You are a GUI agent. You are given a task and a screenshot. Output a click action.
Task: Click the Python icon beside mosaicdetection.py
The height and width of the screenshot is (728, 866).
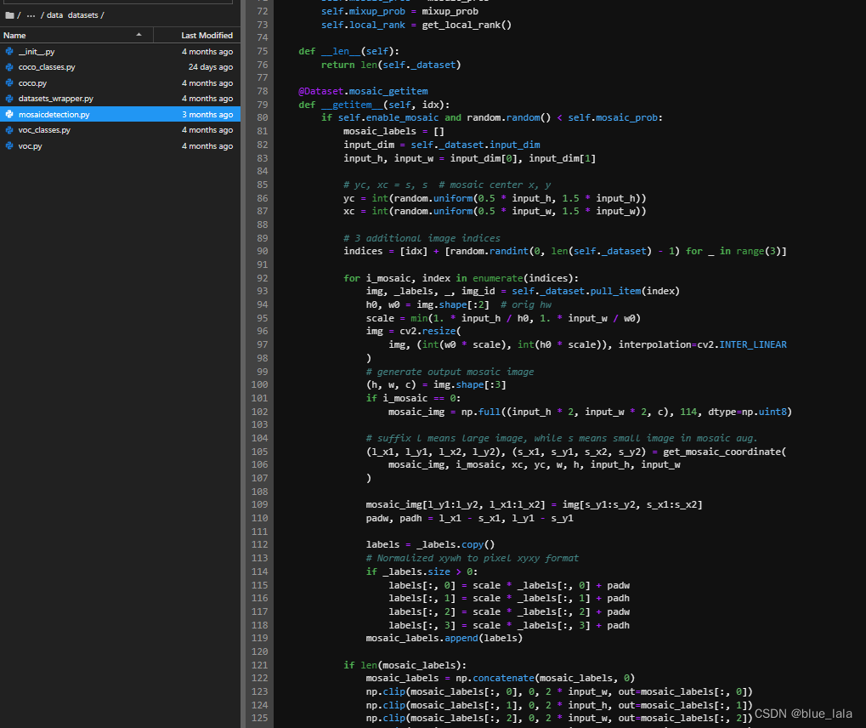[x=9, y=115]
